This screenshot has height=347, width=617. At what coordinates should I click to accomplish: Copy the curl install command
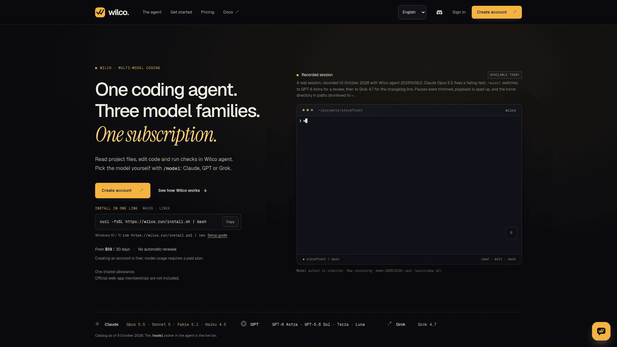230,222
